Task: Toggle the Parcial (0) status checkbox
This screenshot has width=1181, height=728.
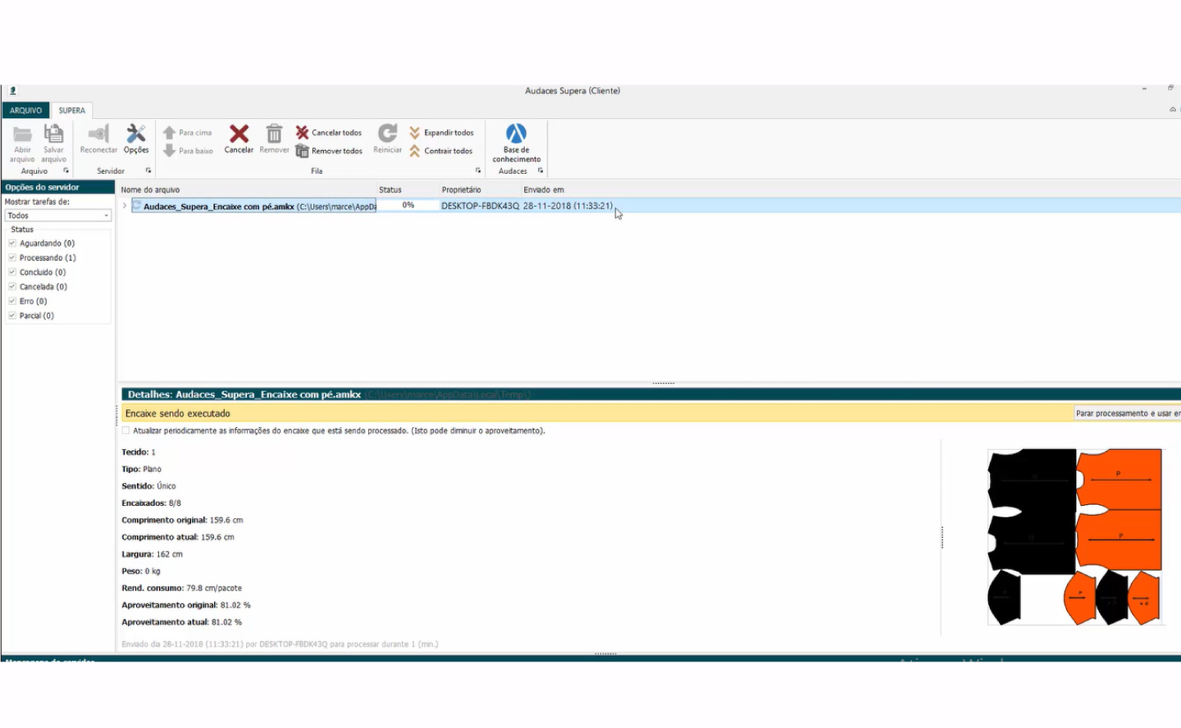Action: tap(12, 316)
